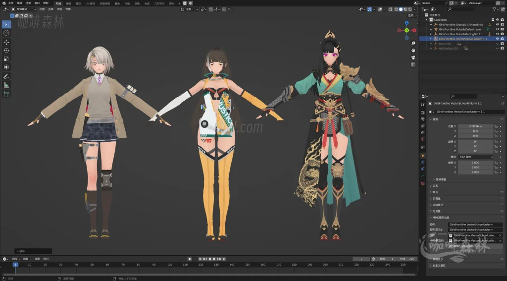Open viewport shading options dropdown

click(414, 9)
